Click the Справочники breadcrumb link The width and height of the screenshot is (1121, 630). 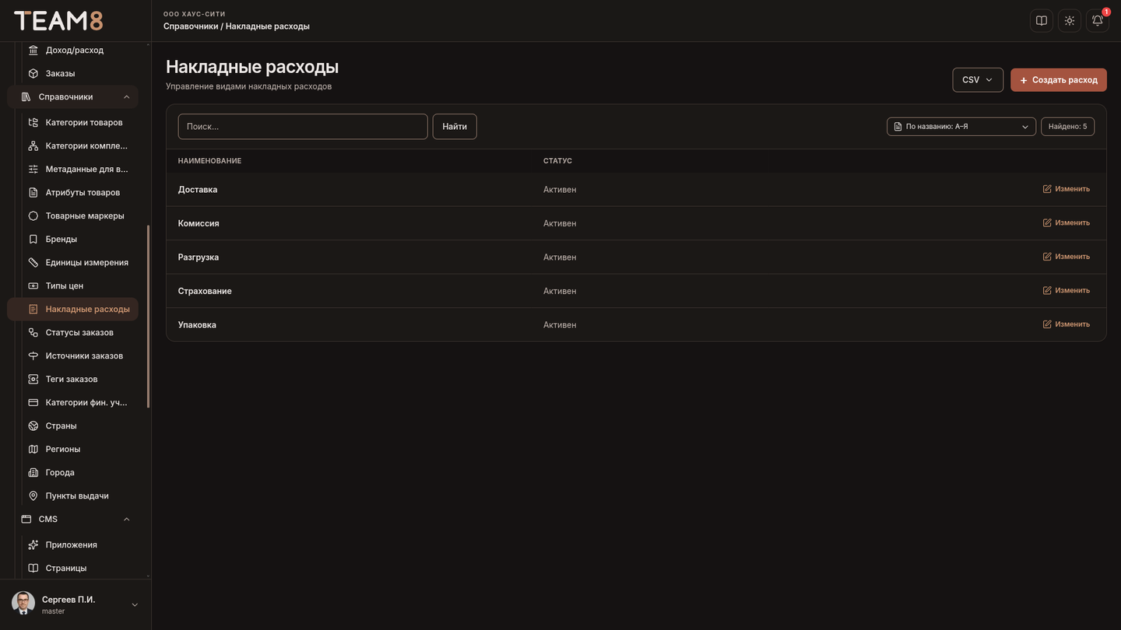191,26
